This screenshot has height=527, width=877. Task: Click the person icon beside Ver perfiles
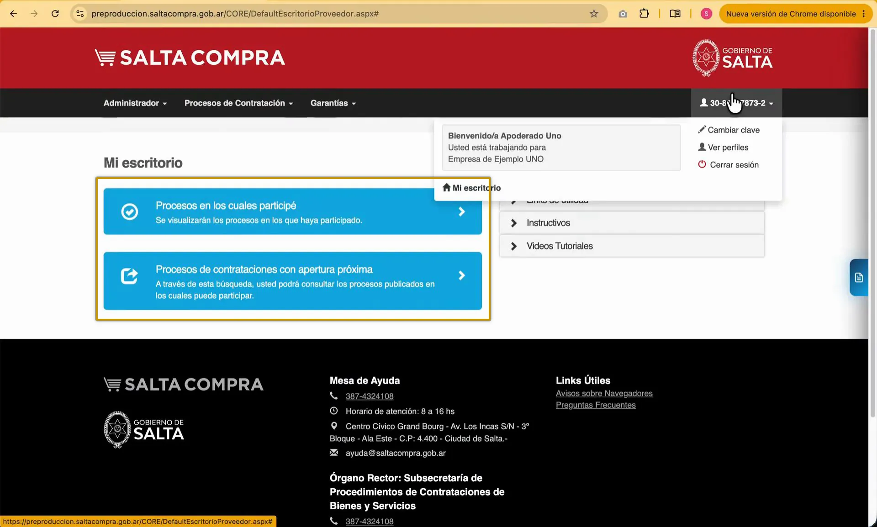pyautogui.click(x=702, y=147)
